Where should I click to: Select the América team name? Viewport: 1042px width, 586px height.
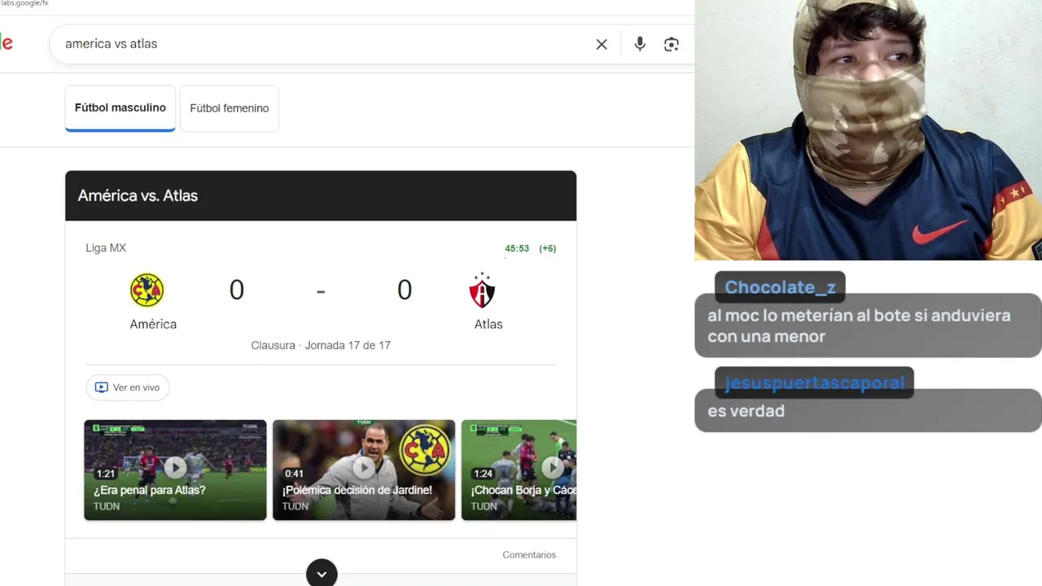(153, 324)
